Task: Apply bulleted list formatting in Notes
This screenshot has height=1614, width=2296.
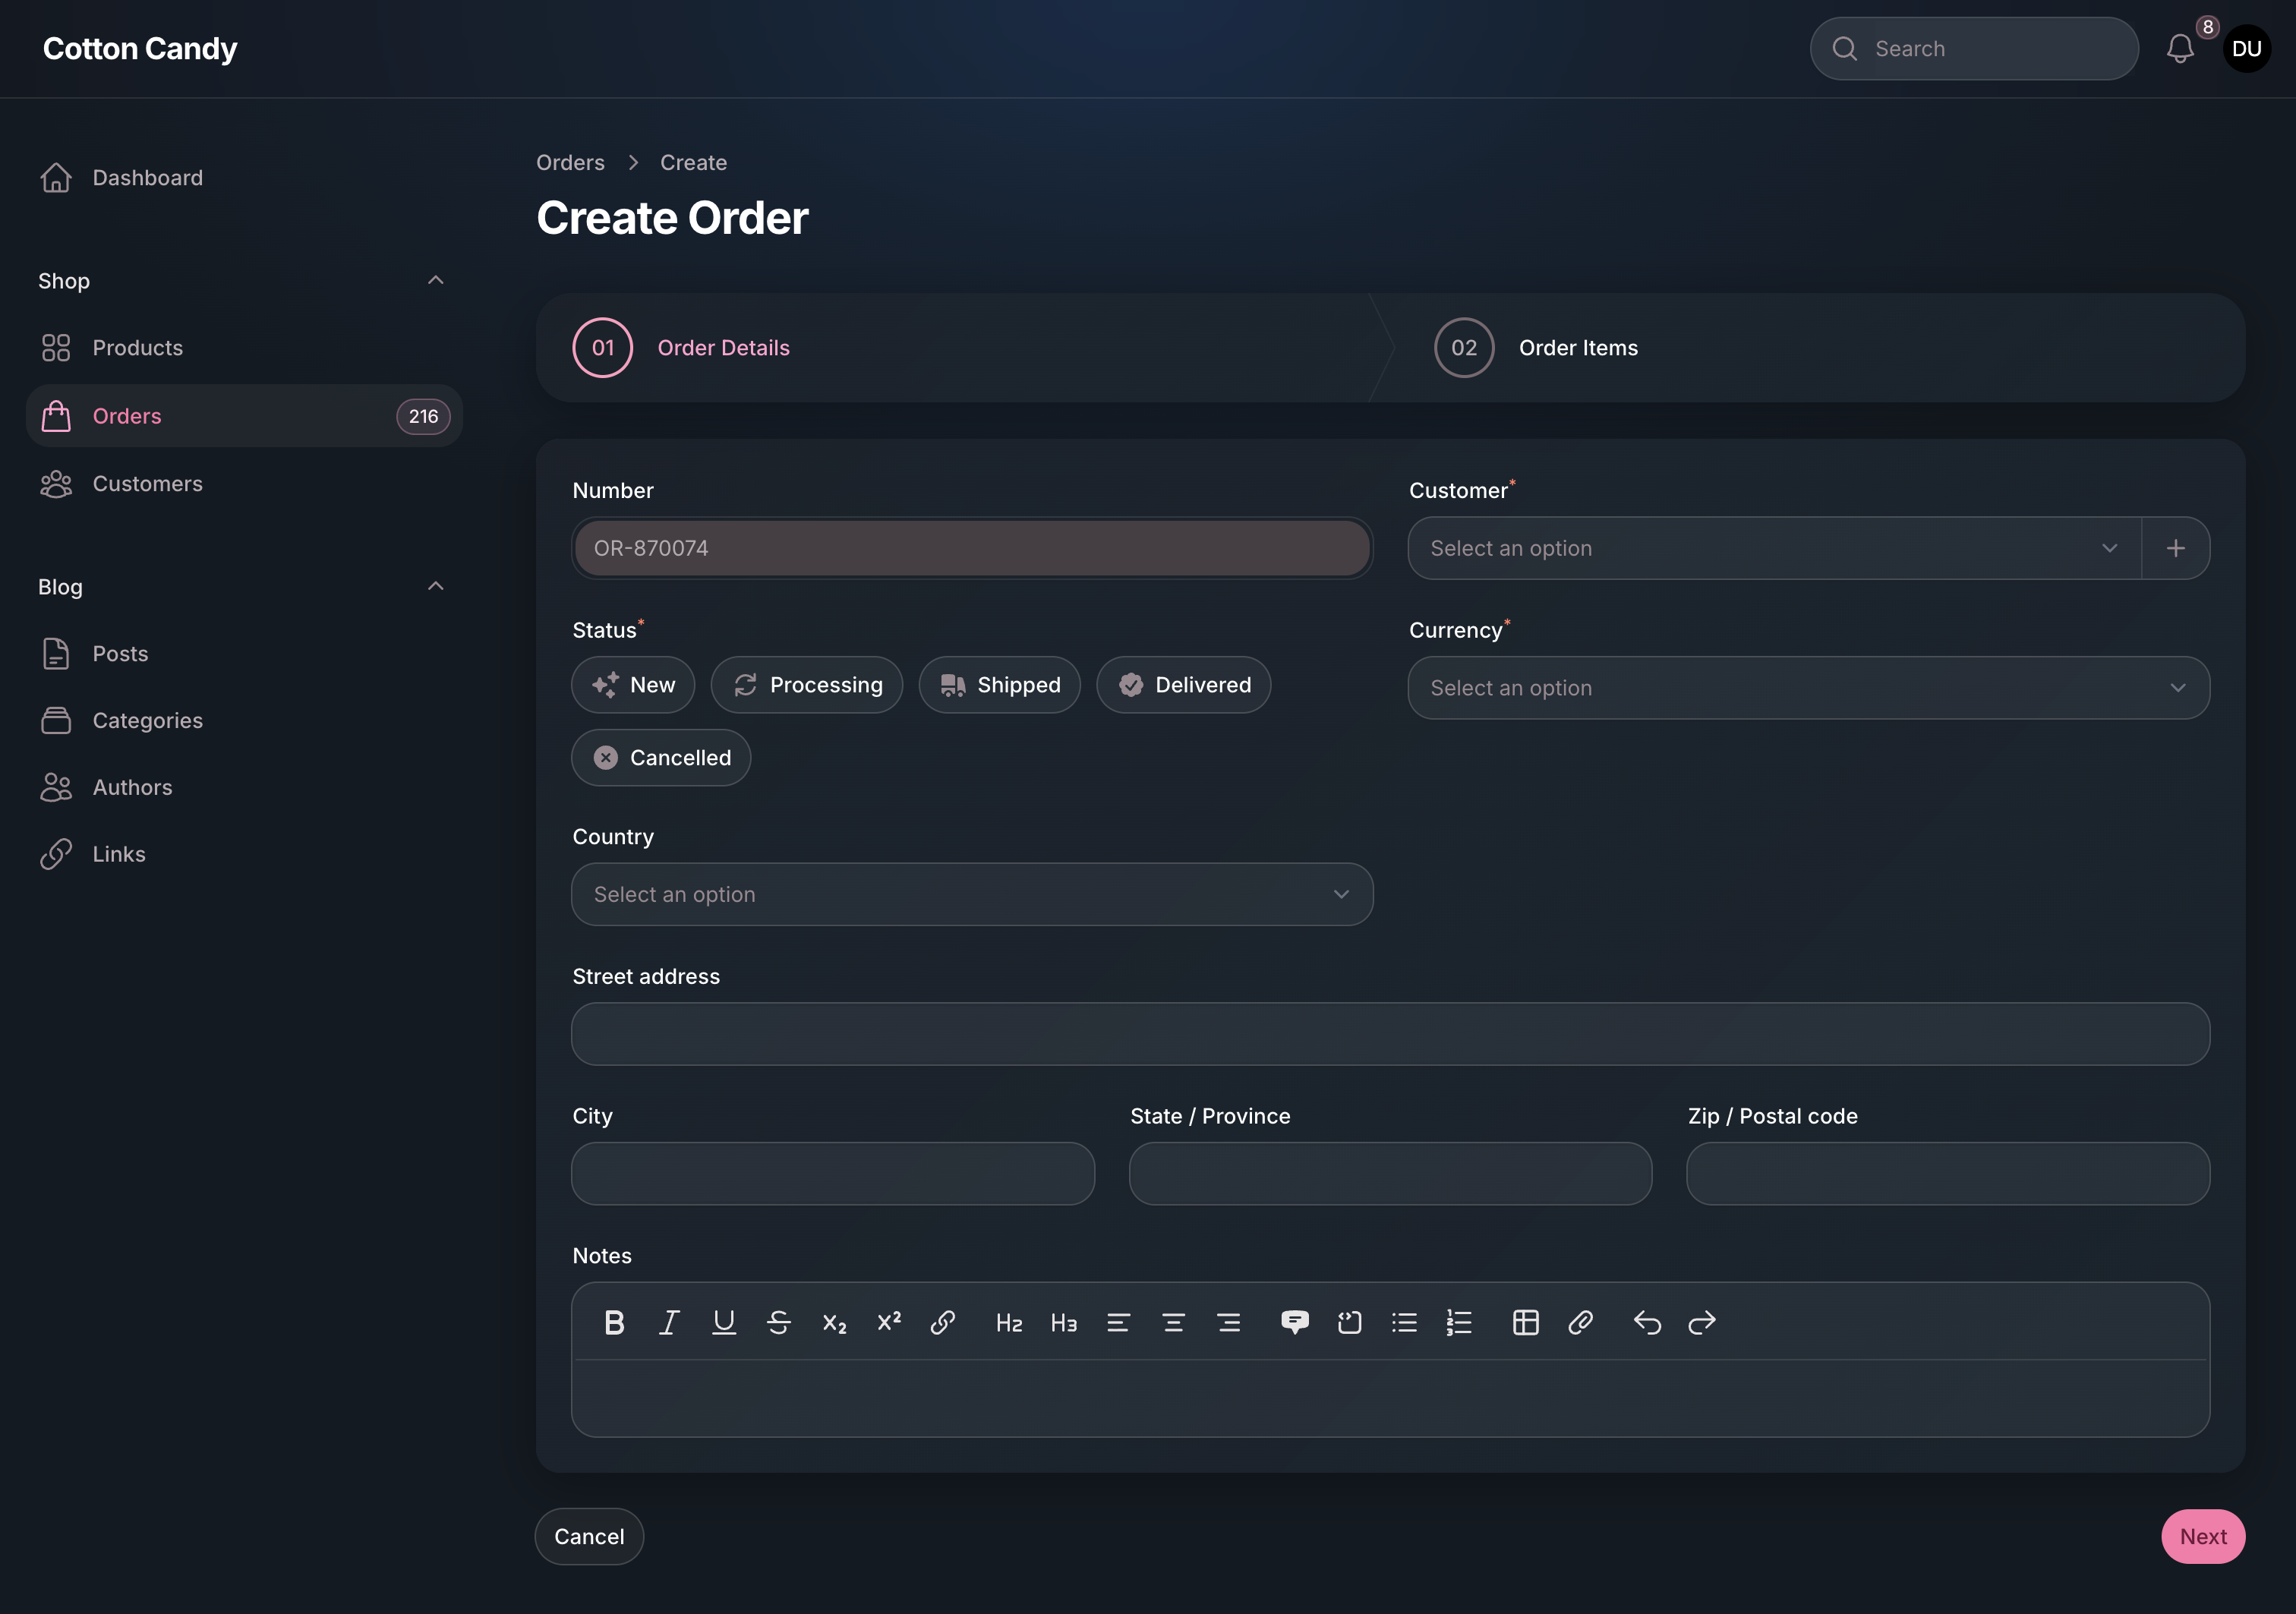Action: (1404, 1322)
